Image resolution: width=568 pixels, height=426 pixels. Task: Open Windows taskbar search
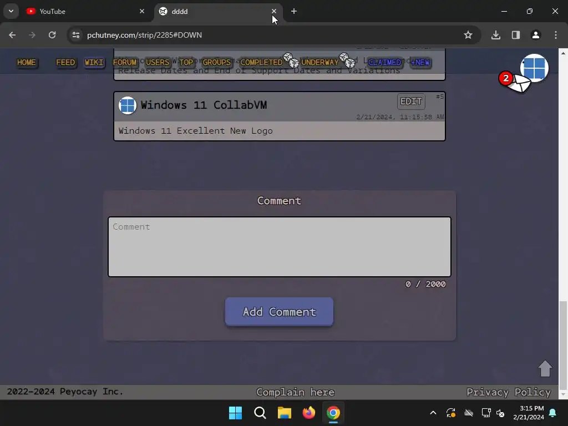coord(260,413)
